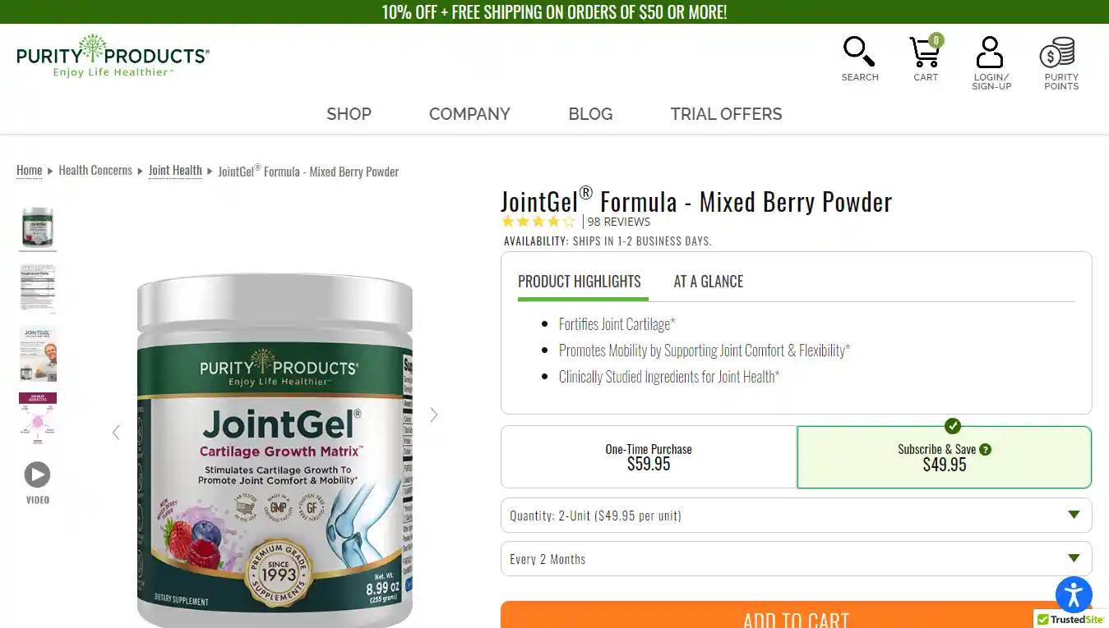This screenshot has height=628, width=1109.
Task: Expand the Every 2 Months dropdown
Action: pyautogui.click(x=796, y=559)
